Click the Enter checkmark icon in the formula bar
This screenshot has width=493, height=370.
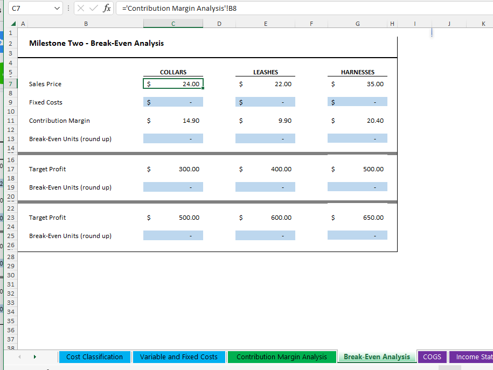(93, 8)
